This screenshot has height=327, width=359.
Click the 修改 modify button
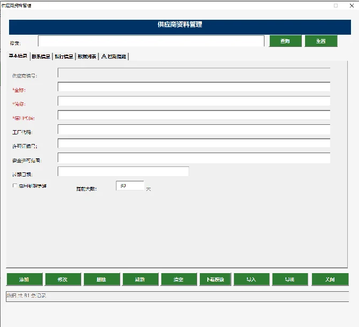click(x=63, y=279)
